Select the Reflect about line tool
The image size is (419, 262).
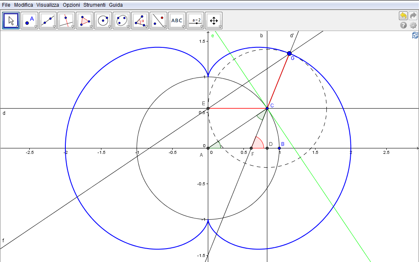click(158, 20)
